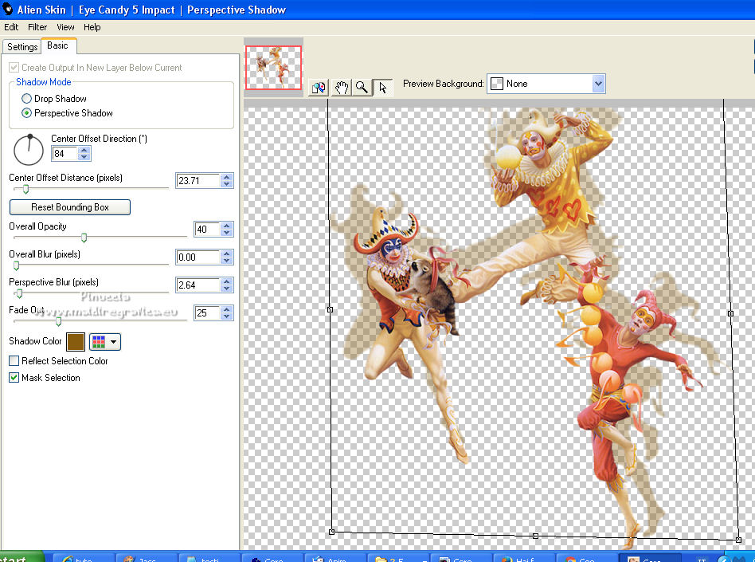Switch to the Basic tab
This screenshot has width=755, height=562.
point(58,45)
